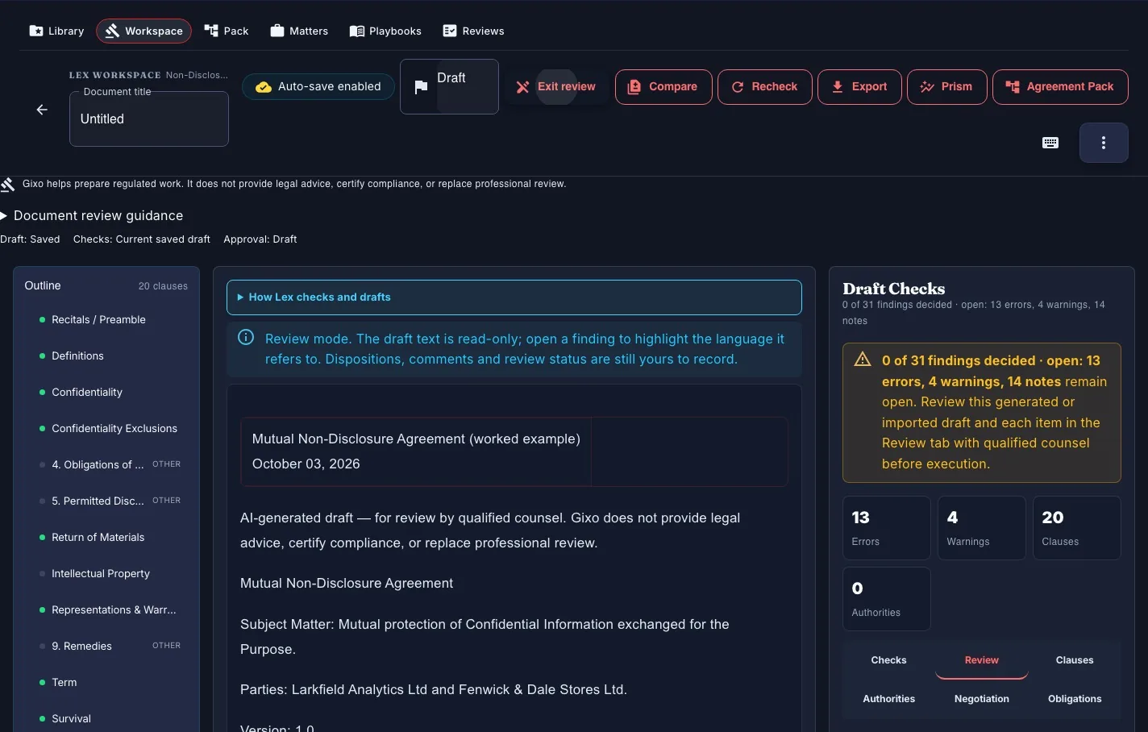Open the Clauses tab
The width and height of the screenshot is (1148, 732).
[1075, 660]
